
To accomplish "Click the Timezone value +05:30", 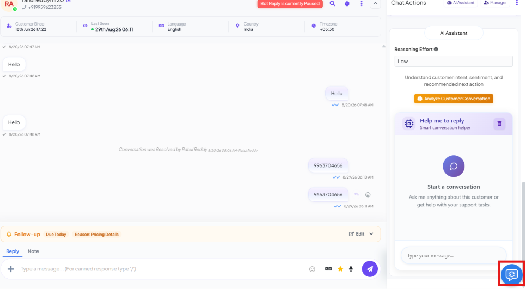I will coord(327,29).
